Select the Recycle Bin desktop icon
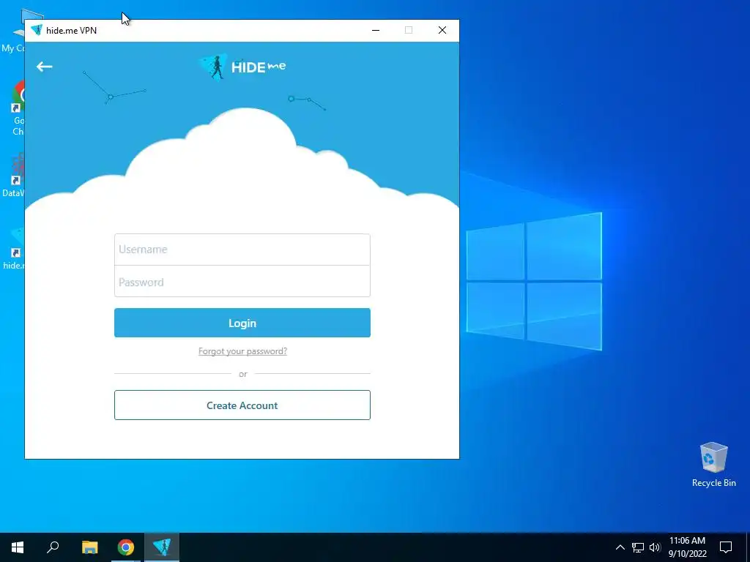This screenshot has width=750, height=562. tap(713, 465)
